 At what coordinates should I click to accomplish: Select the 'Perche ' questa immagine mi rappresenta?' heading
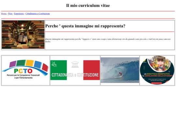[85, 26]
